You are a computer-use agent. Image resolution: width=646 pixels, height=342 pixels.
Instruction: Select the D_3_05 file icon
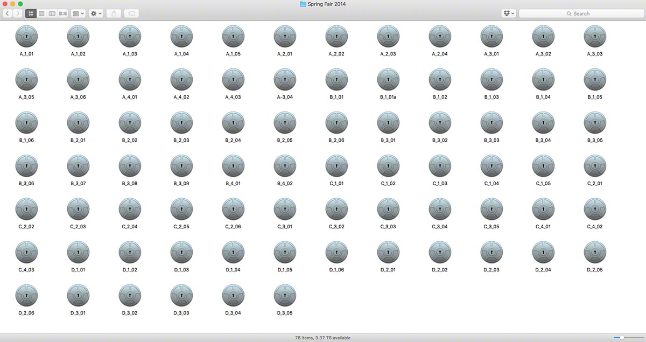click(285, 296)
